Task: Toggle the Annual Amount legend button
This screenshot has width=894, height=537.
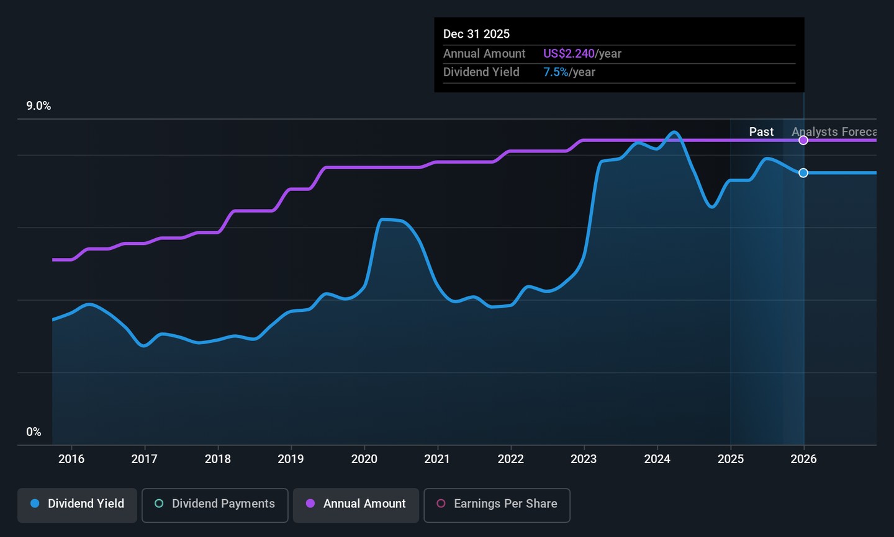Action: coord(356,504)
